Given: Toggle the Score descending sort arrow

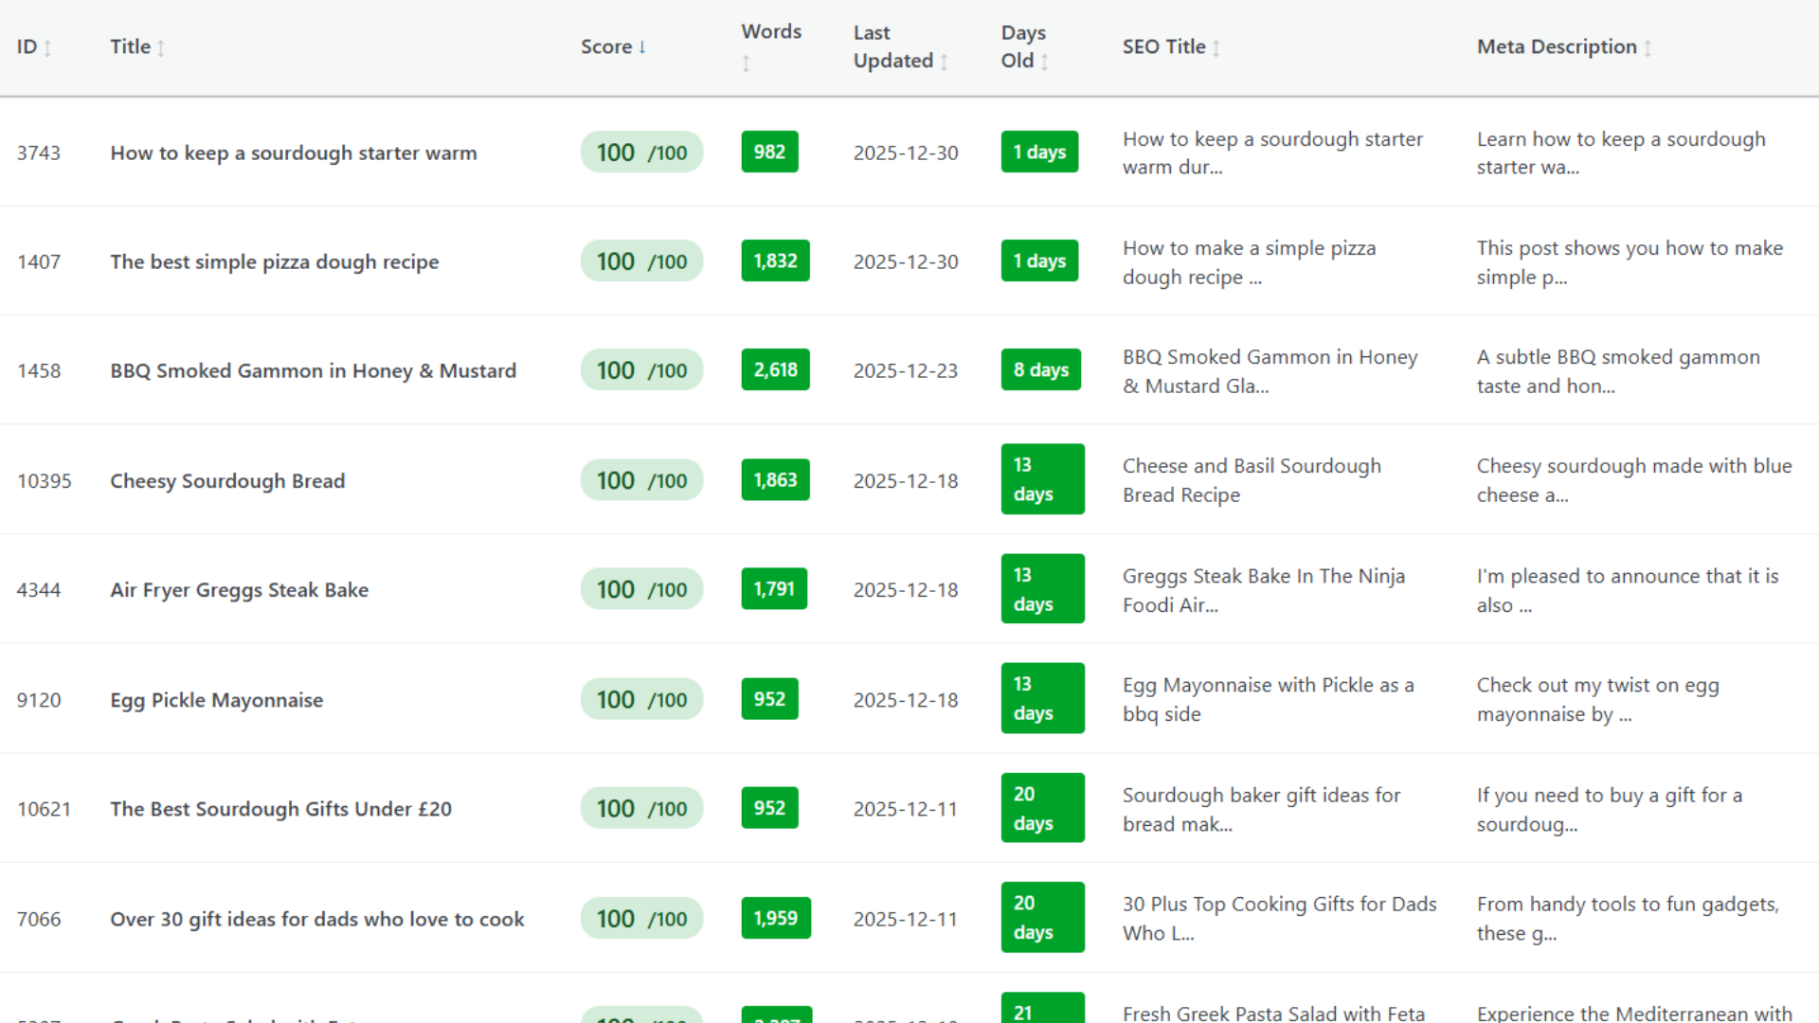Looking at the screenshot, I should pyautogui.click(x=642, y=46).
